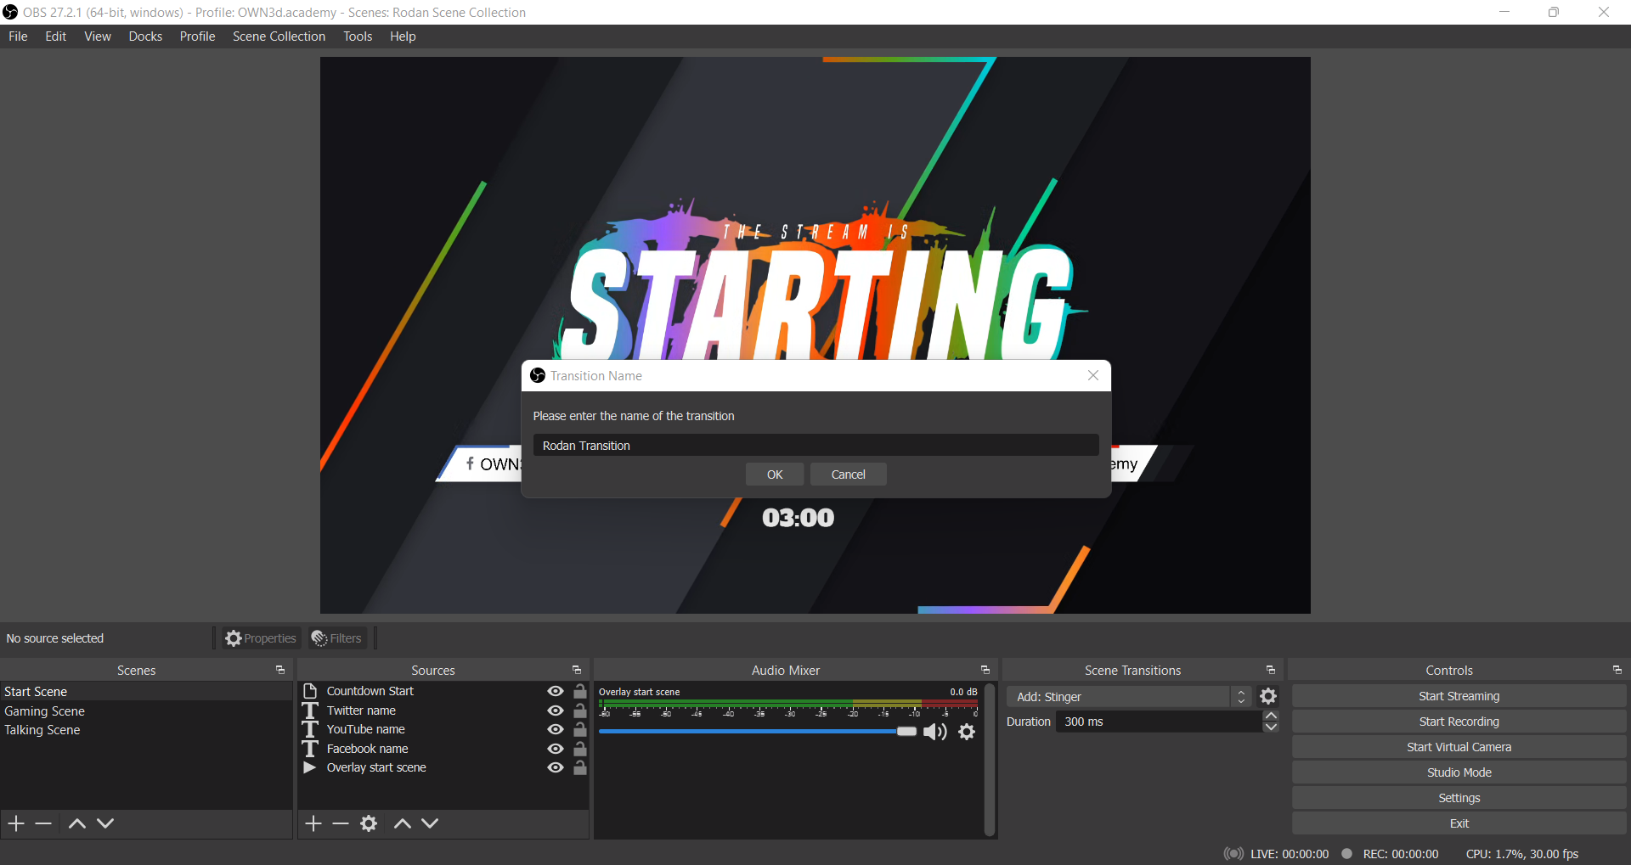Move source up with arrow icon
This screenshot has width=1631, height=865.
pos(403,823)
